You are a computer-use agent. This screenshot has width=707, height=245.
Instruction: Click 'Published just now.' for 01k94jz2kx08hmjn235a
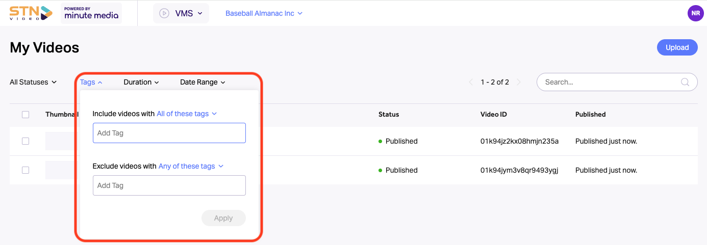pyautogui.click(x=607, y=141)
